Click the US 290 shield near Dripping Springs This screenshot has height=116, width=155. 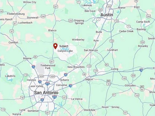point(71,21)
